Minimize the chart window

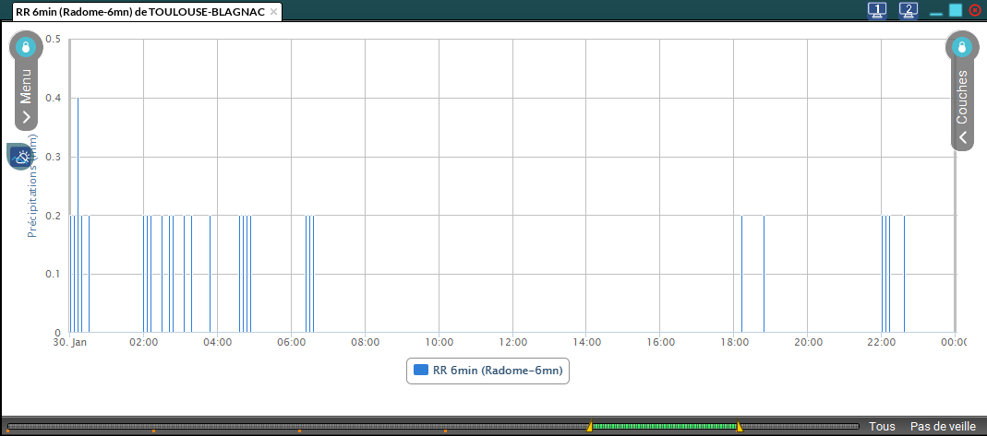tap(936, 11)
